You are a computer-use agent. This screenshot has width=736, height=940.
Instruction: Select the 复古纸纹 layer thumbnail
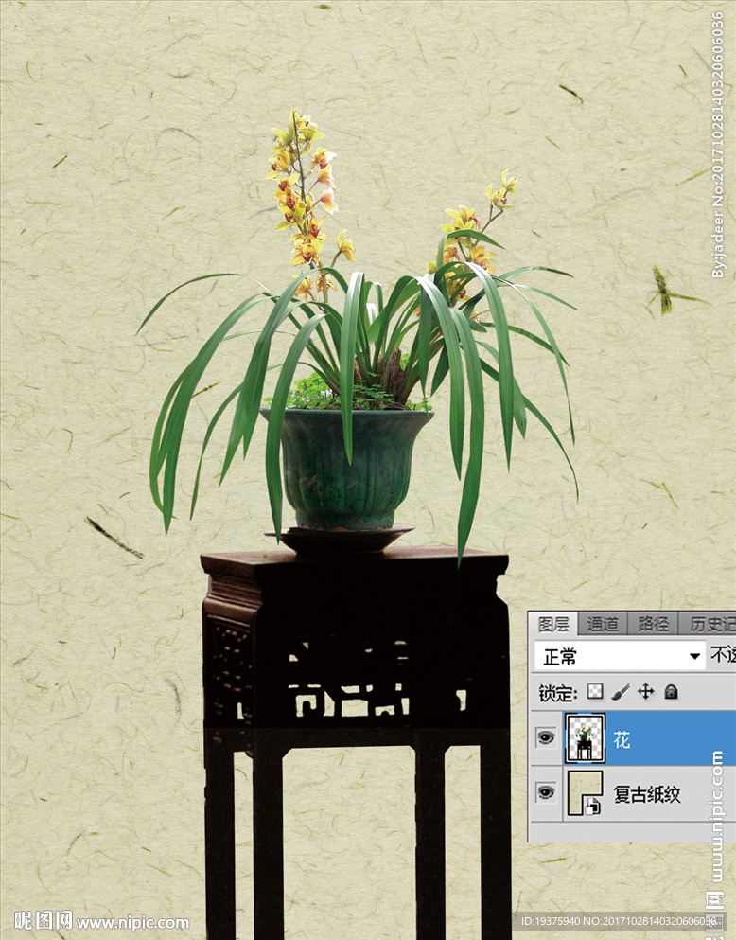point(585,793)
